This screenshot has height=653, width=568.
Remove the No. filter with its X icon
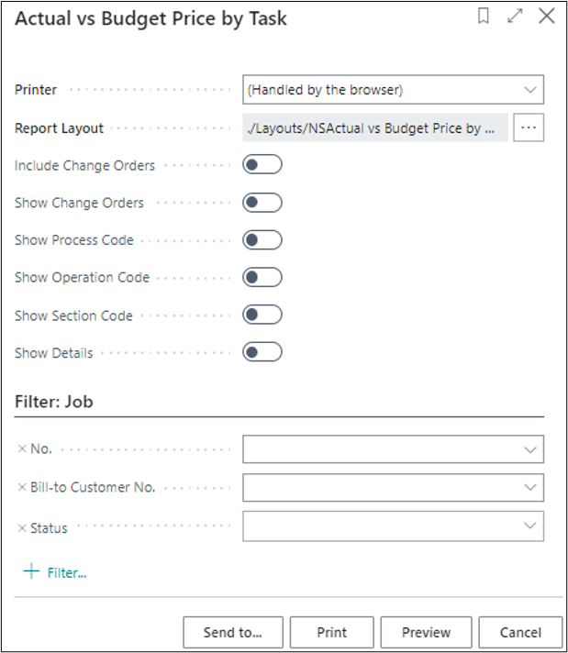tap(22, 449)
